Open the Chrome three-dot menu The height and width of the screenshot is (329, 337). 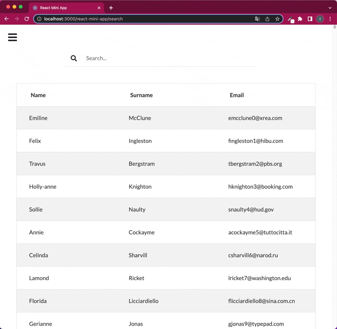(x=330, y=19)
